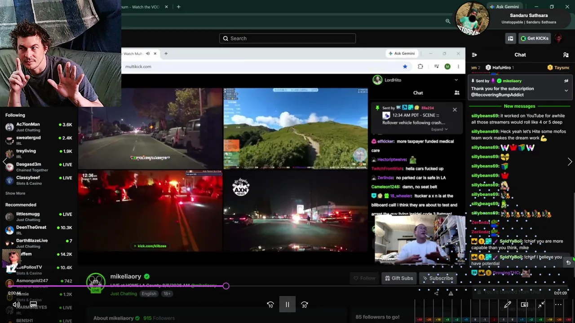Mute the overlay player's volume speaker
The image size is (575, 323).
(16, 305)
